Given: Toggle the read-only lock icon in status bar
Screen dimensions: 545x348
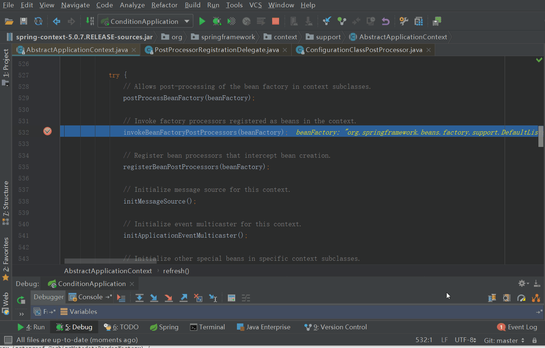Looking at the screenshot, I should (x=534, y=340).
